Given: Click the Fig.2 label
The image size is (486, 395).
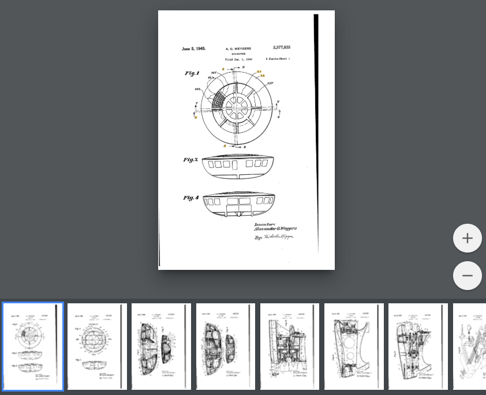Looking at the screenshot, I should 190,160.
